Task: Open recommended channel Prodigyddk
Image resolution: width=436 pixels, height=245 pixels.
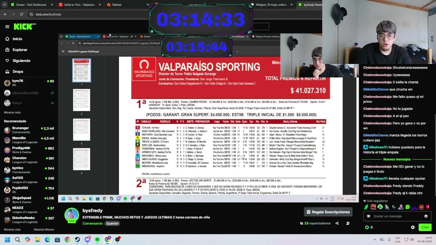Action: pyautogui.click(x=29, y=150)
